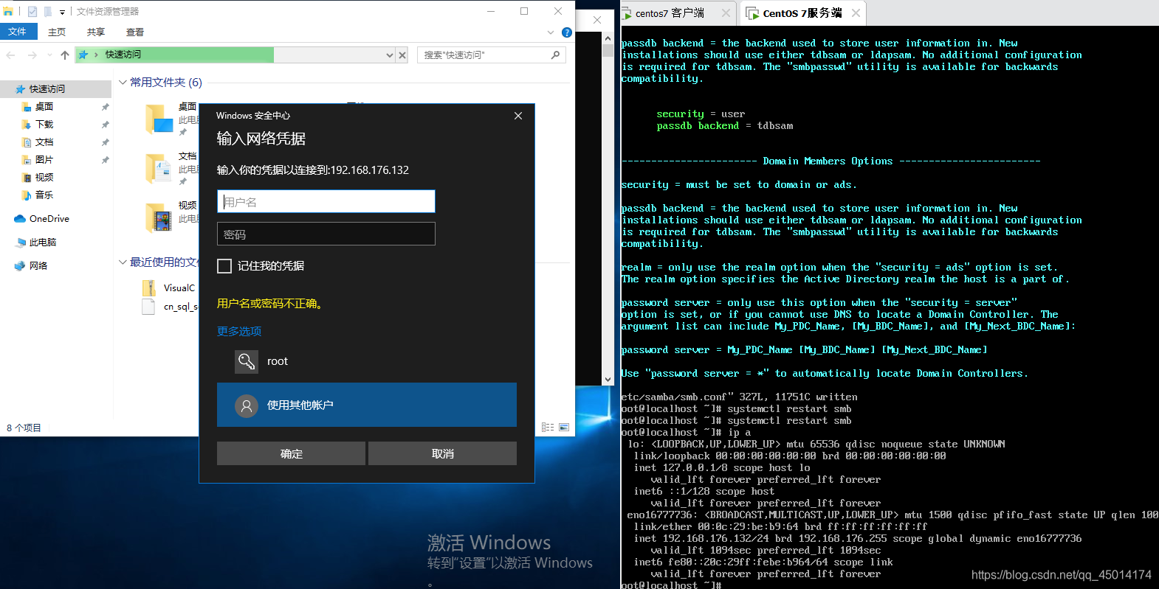Collapse the 最近使用的文件 group
The height and width of the screenshot is (589, 1159).
(123, 262)
